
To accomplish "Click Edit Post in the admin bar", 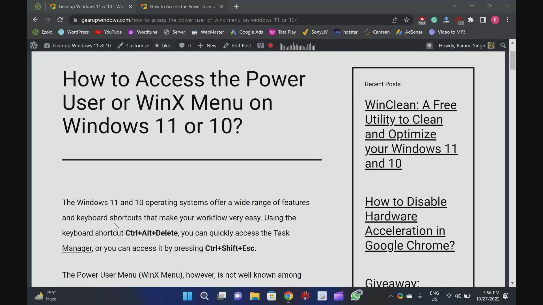I will point(237,45).
